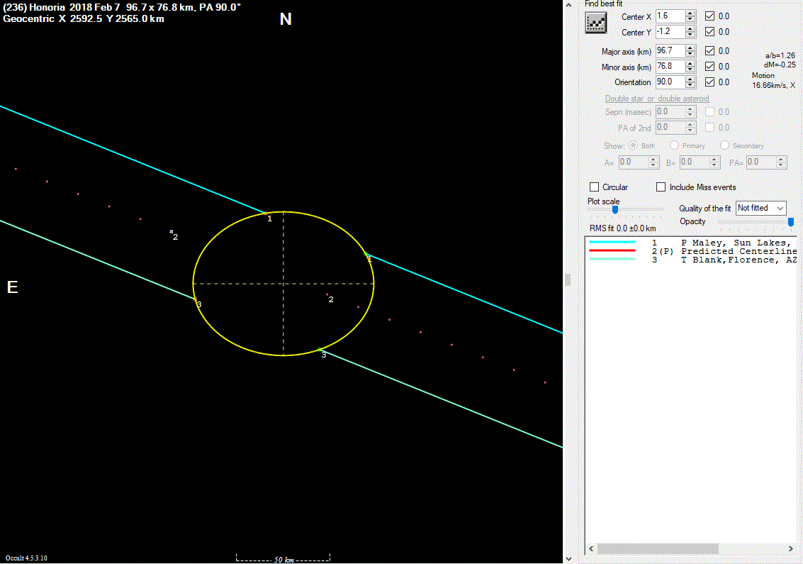This screenshot has width=803, height=564.
Task: Select the Predicted Centerline legend entry
Action: pyautogui.click(x=730, y=251)
